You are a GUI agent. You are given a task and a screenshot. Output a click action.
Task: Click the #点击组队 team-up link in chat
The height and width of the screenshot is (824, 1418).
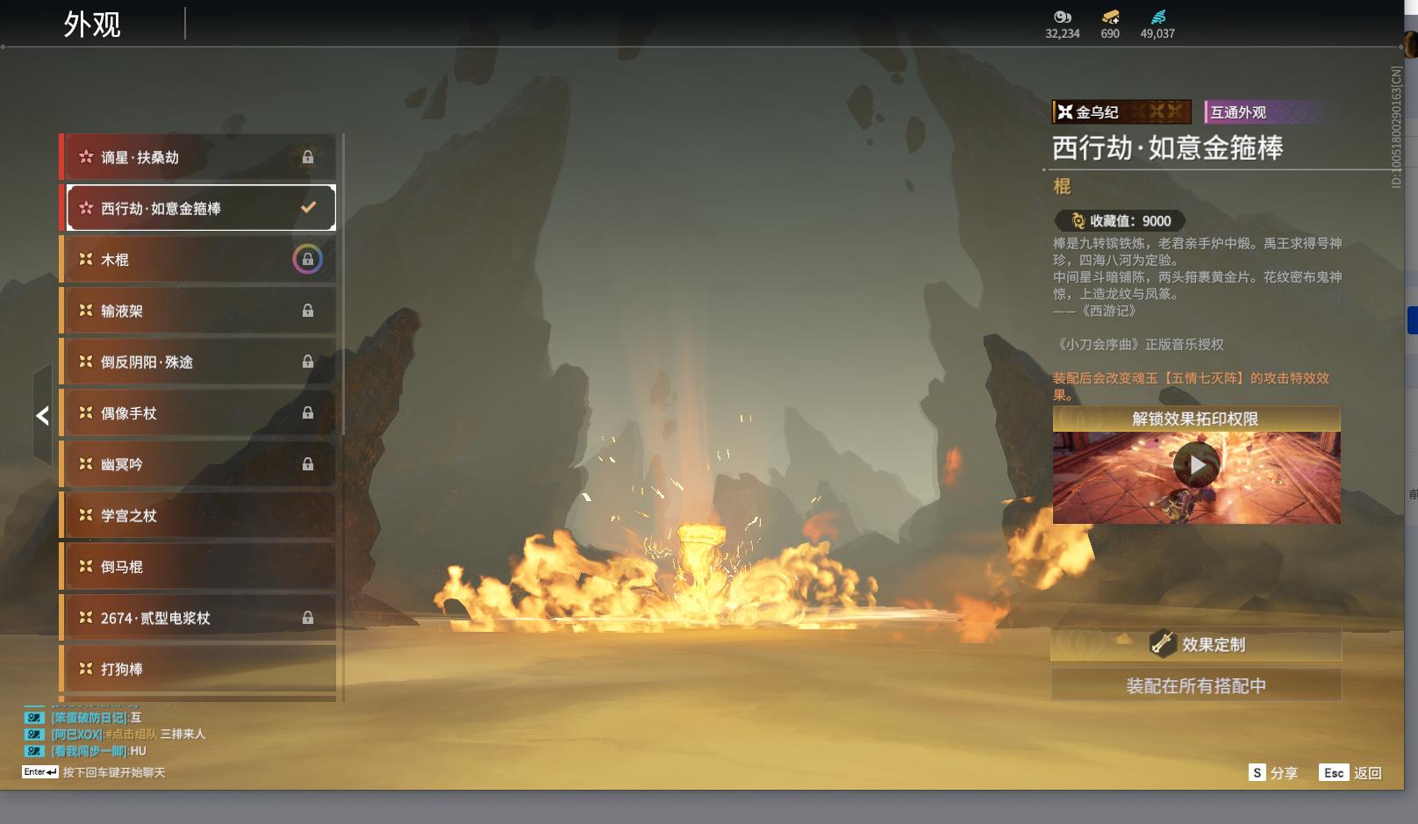[x=132, y=734]
